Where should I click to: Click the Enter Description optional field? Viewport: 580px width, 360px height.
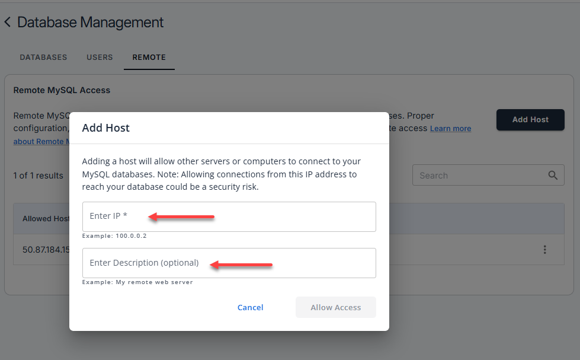[x=229, y=263]
